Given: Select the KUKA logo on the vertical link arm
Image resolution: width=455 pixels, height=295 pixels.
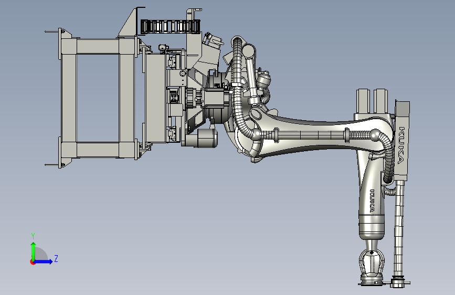Looking at the screenshot, I should coord(372,201).
